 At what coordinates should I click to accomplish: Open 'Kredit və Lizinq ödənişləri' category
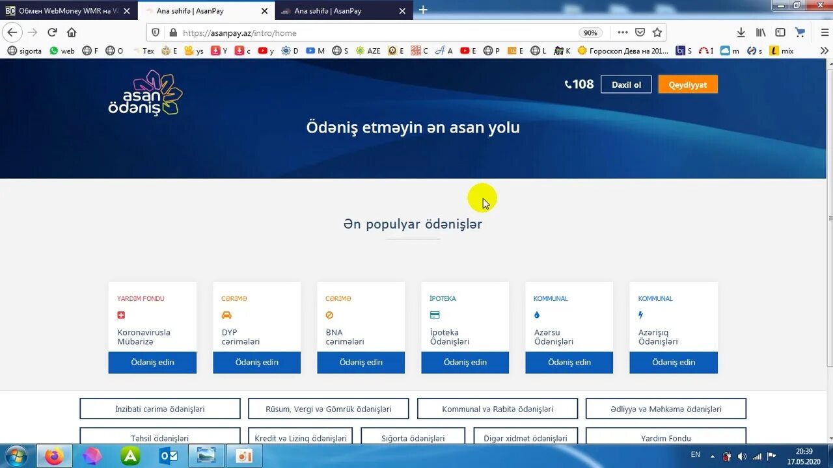pos(301,436)
